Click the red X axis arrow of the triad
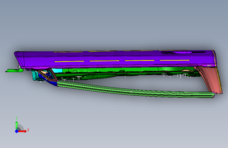 click(x=22, y=131)
